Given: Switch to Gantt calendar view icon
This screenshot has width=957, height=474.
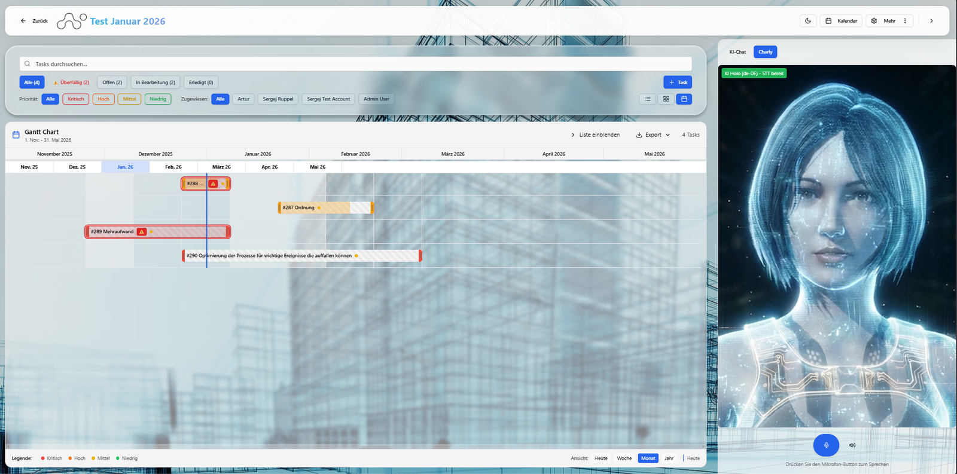Looking at the screenshot, I should coord(684,99).
